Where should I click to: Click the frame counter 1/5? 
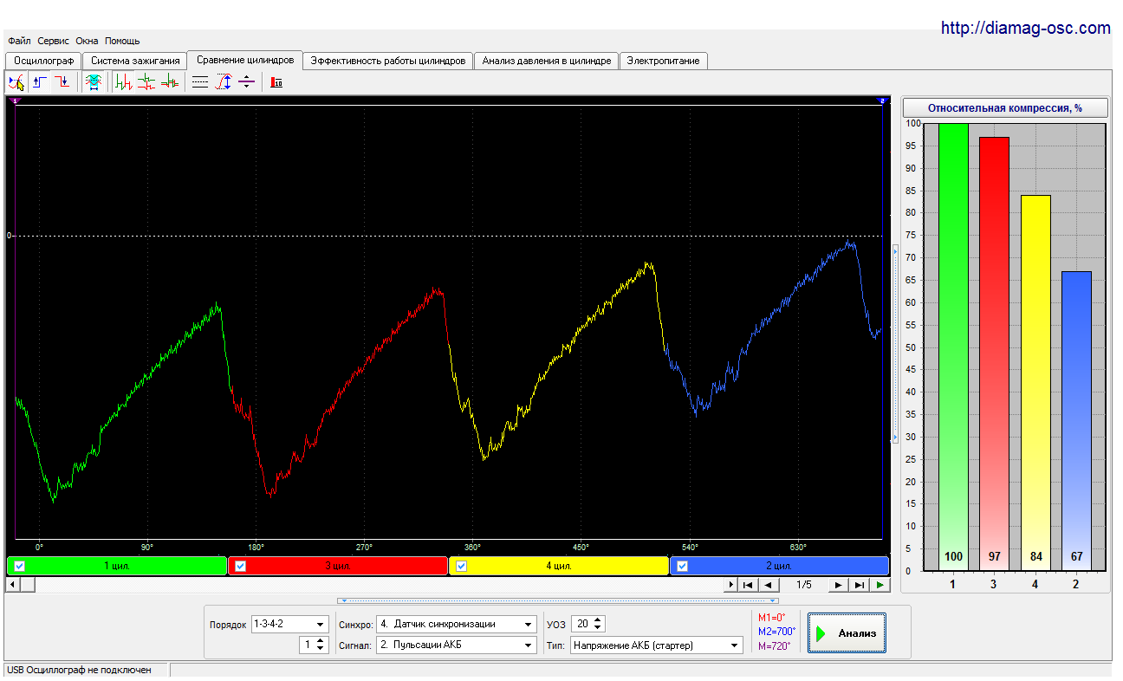803,585
